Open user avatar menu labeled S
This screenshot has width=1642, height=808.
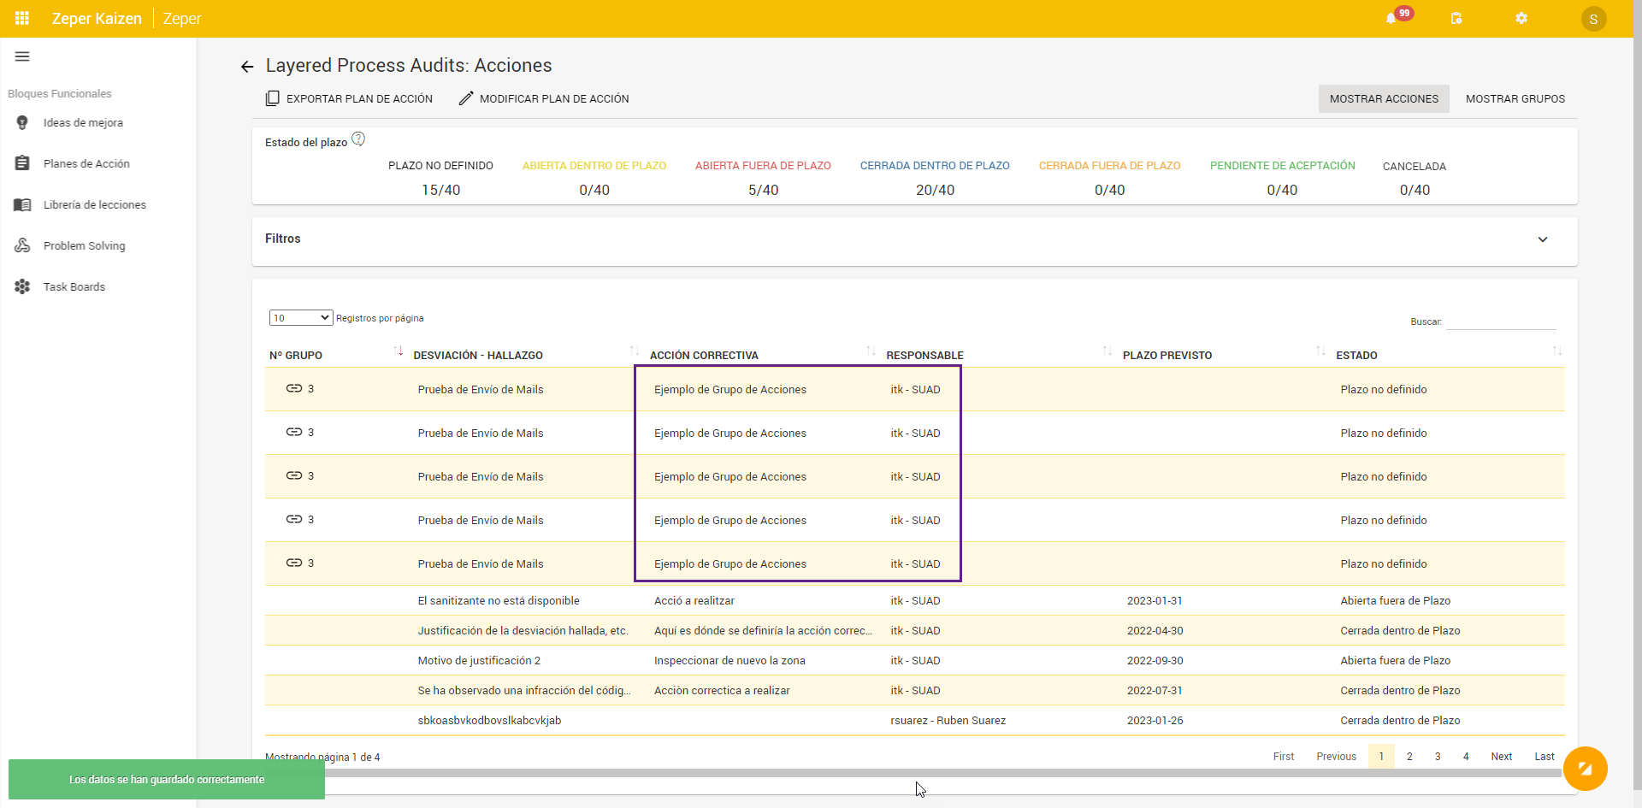tap(1593, 19)
